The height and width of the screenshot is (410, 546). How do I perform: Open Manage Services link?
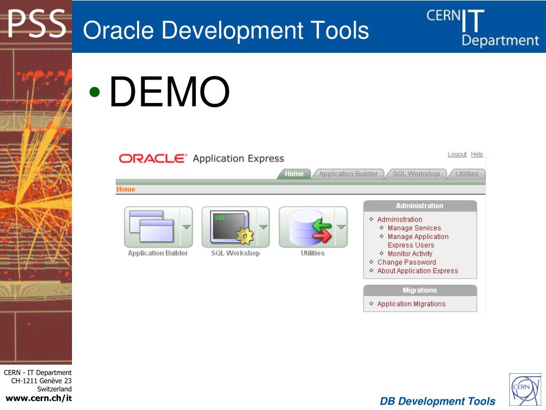coord(414,228)
